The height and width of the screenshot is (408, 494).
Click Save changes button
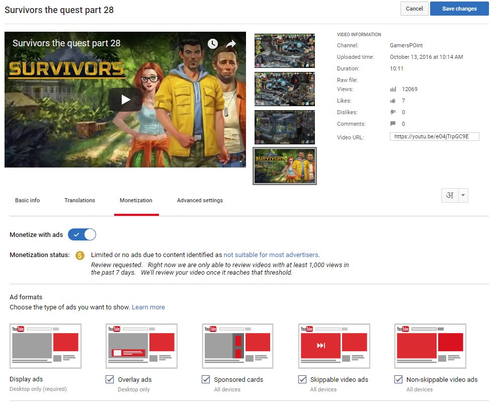pyautogui.click(x=459, y=9)
